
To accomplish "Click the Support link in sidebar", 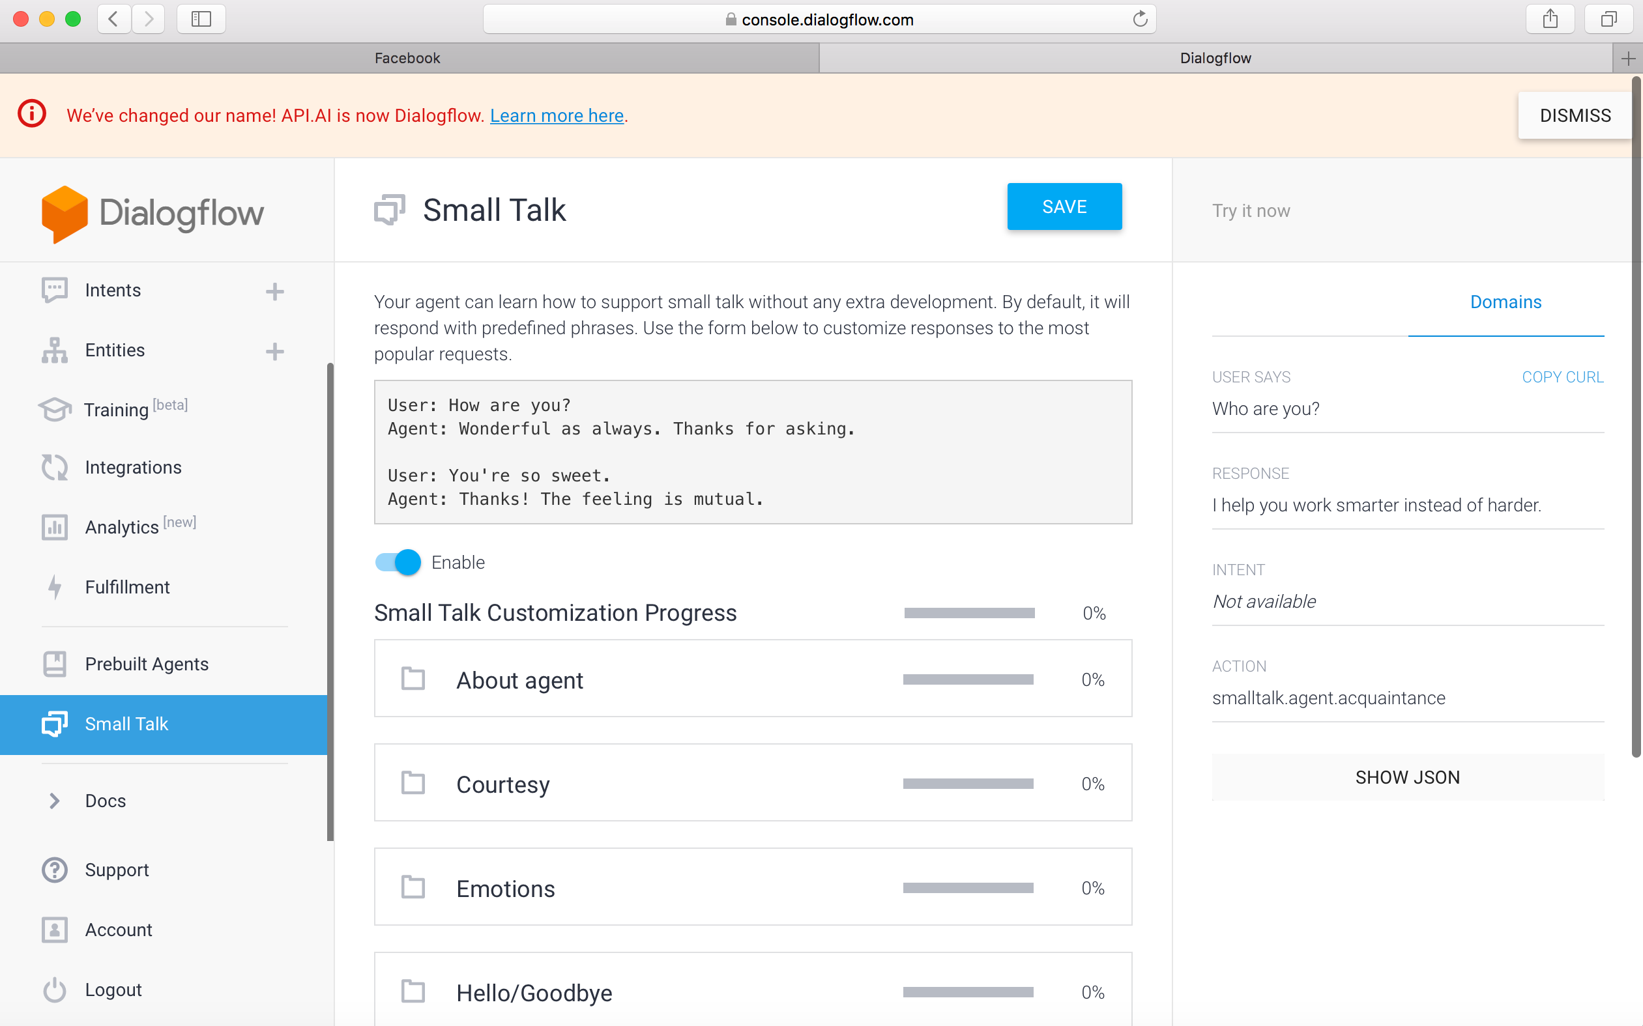I will click(117, 870).
